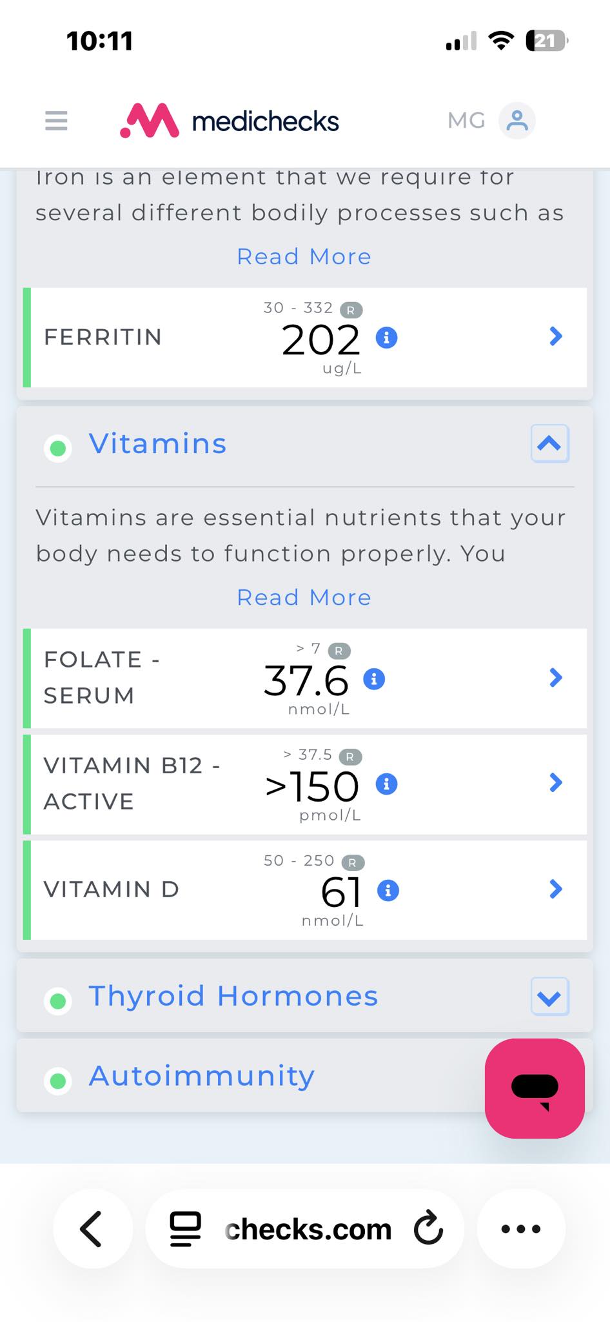Go back with browser back arrow

click(x=92, y=1228)
